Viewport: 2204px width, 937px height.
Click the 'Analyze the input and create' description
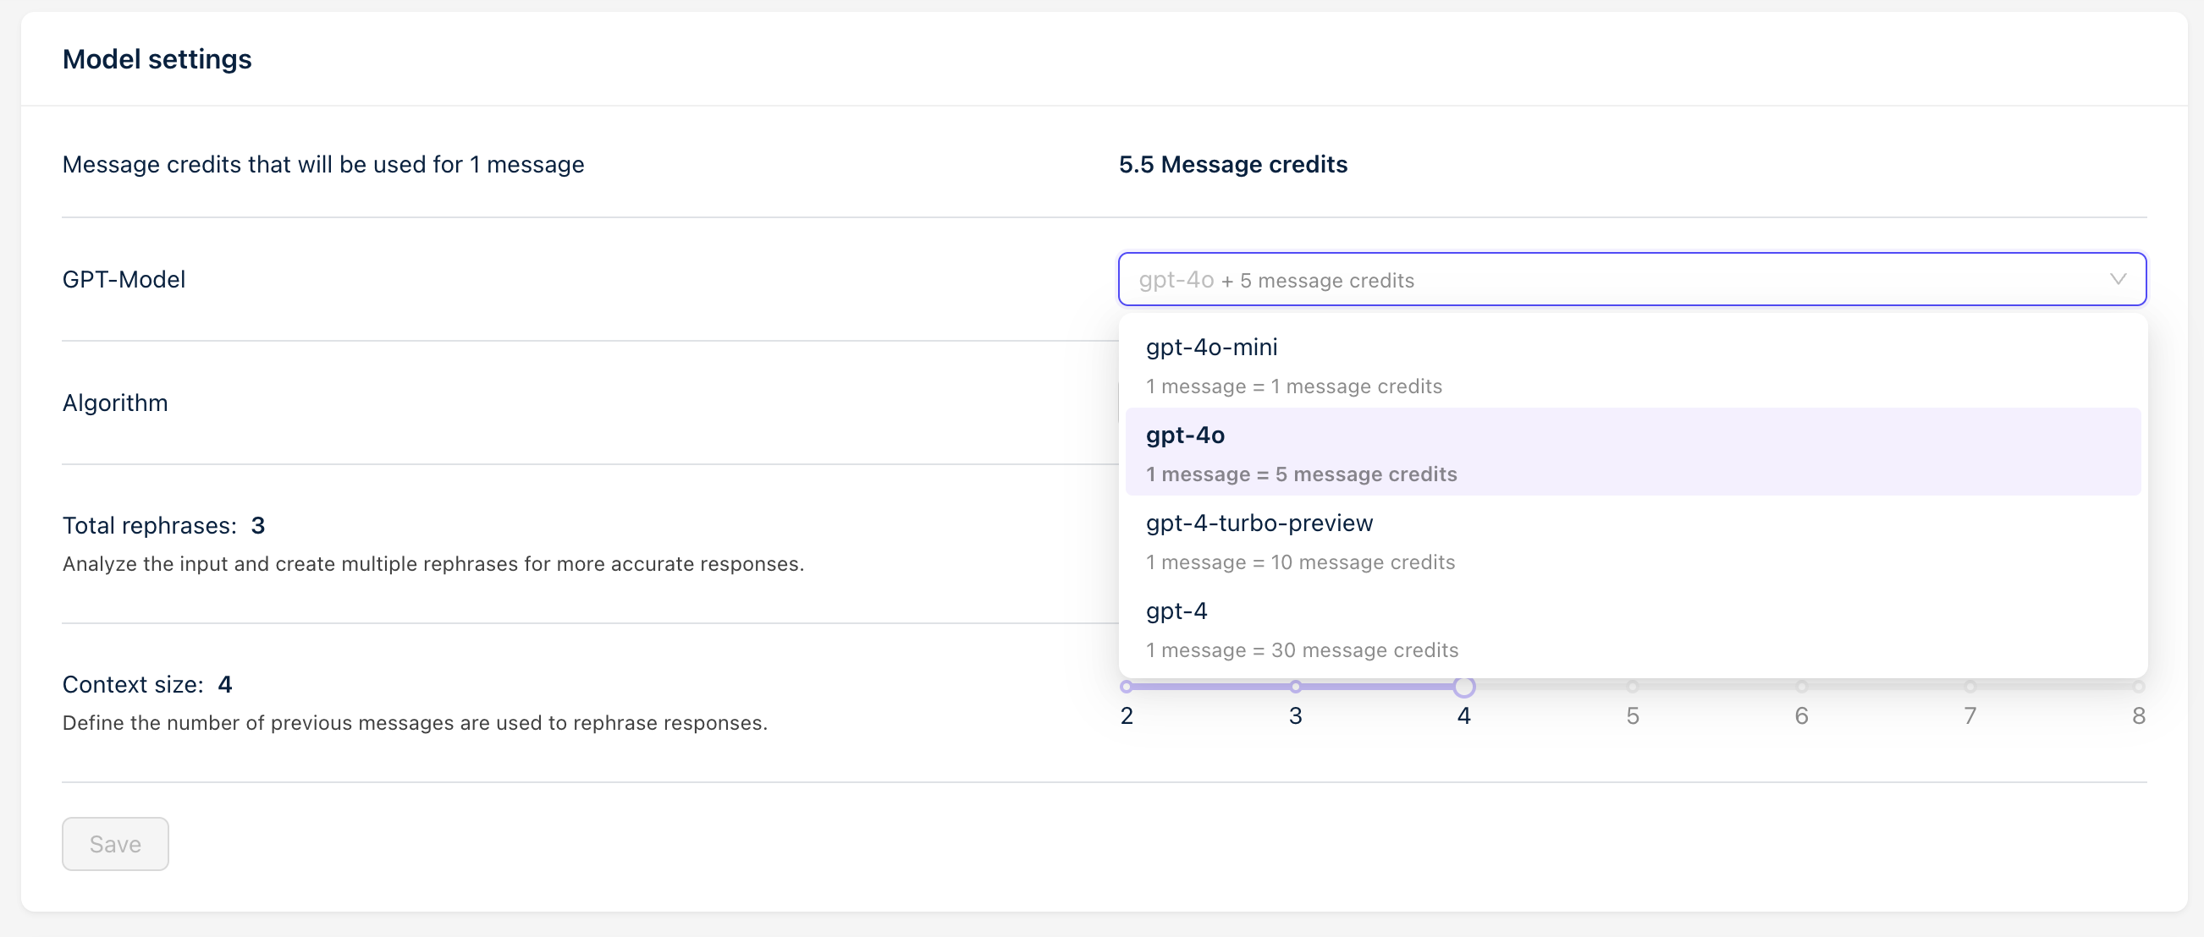click(433, 564)
